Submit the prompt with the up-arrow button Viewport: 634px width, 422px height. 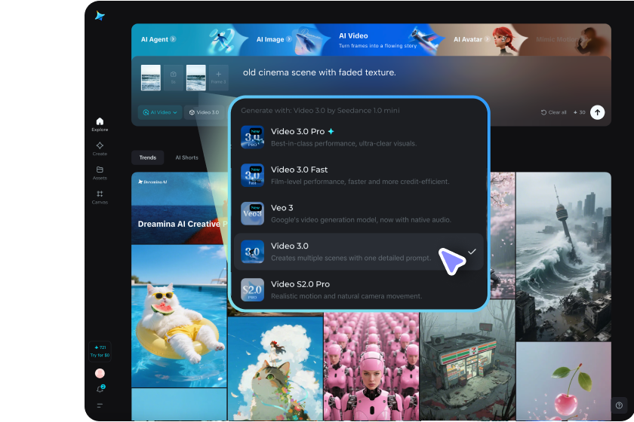pos(597,112)
